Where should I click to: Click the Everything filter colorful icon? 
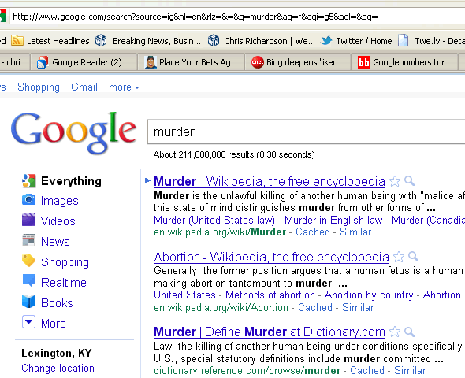[28, 180]
